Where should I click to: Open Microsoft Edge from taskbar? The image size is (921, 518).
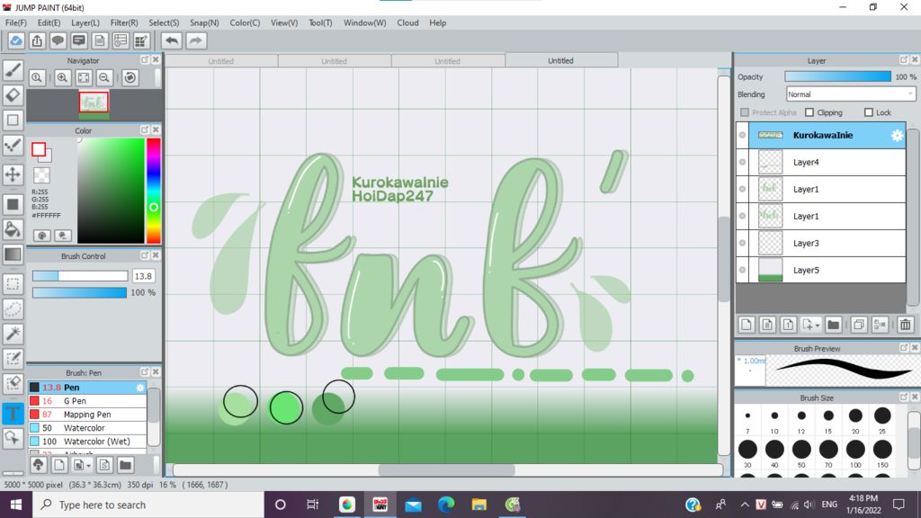[446, 505]
